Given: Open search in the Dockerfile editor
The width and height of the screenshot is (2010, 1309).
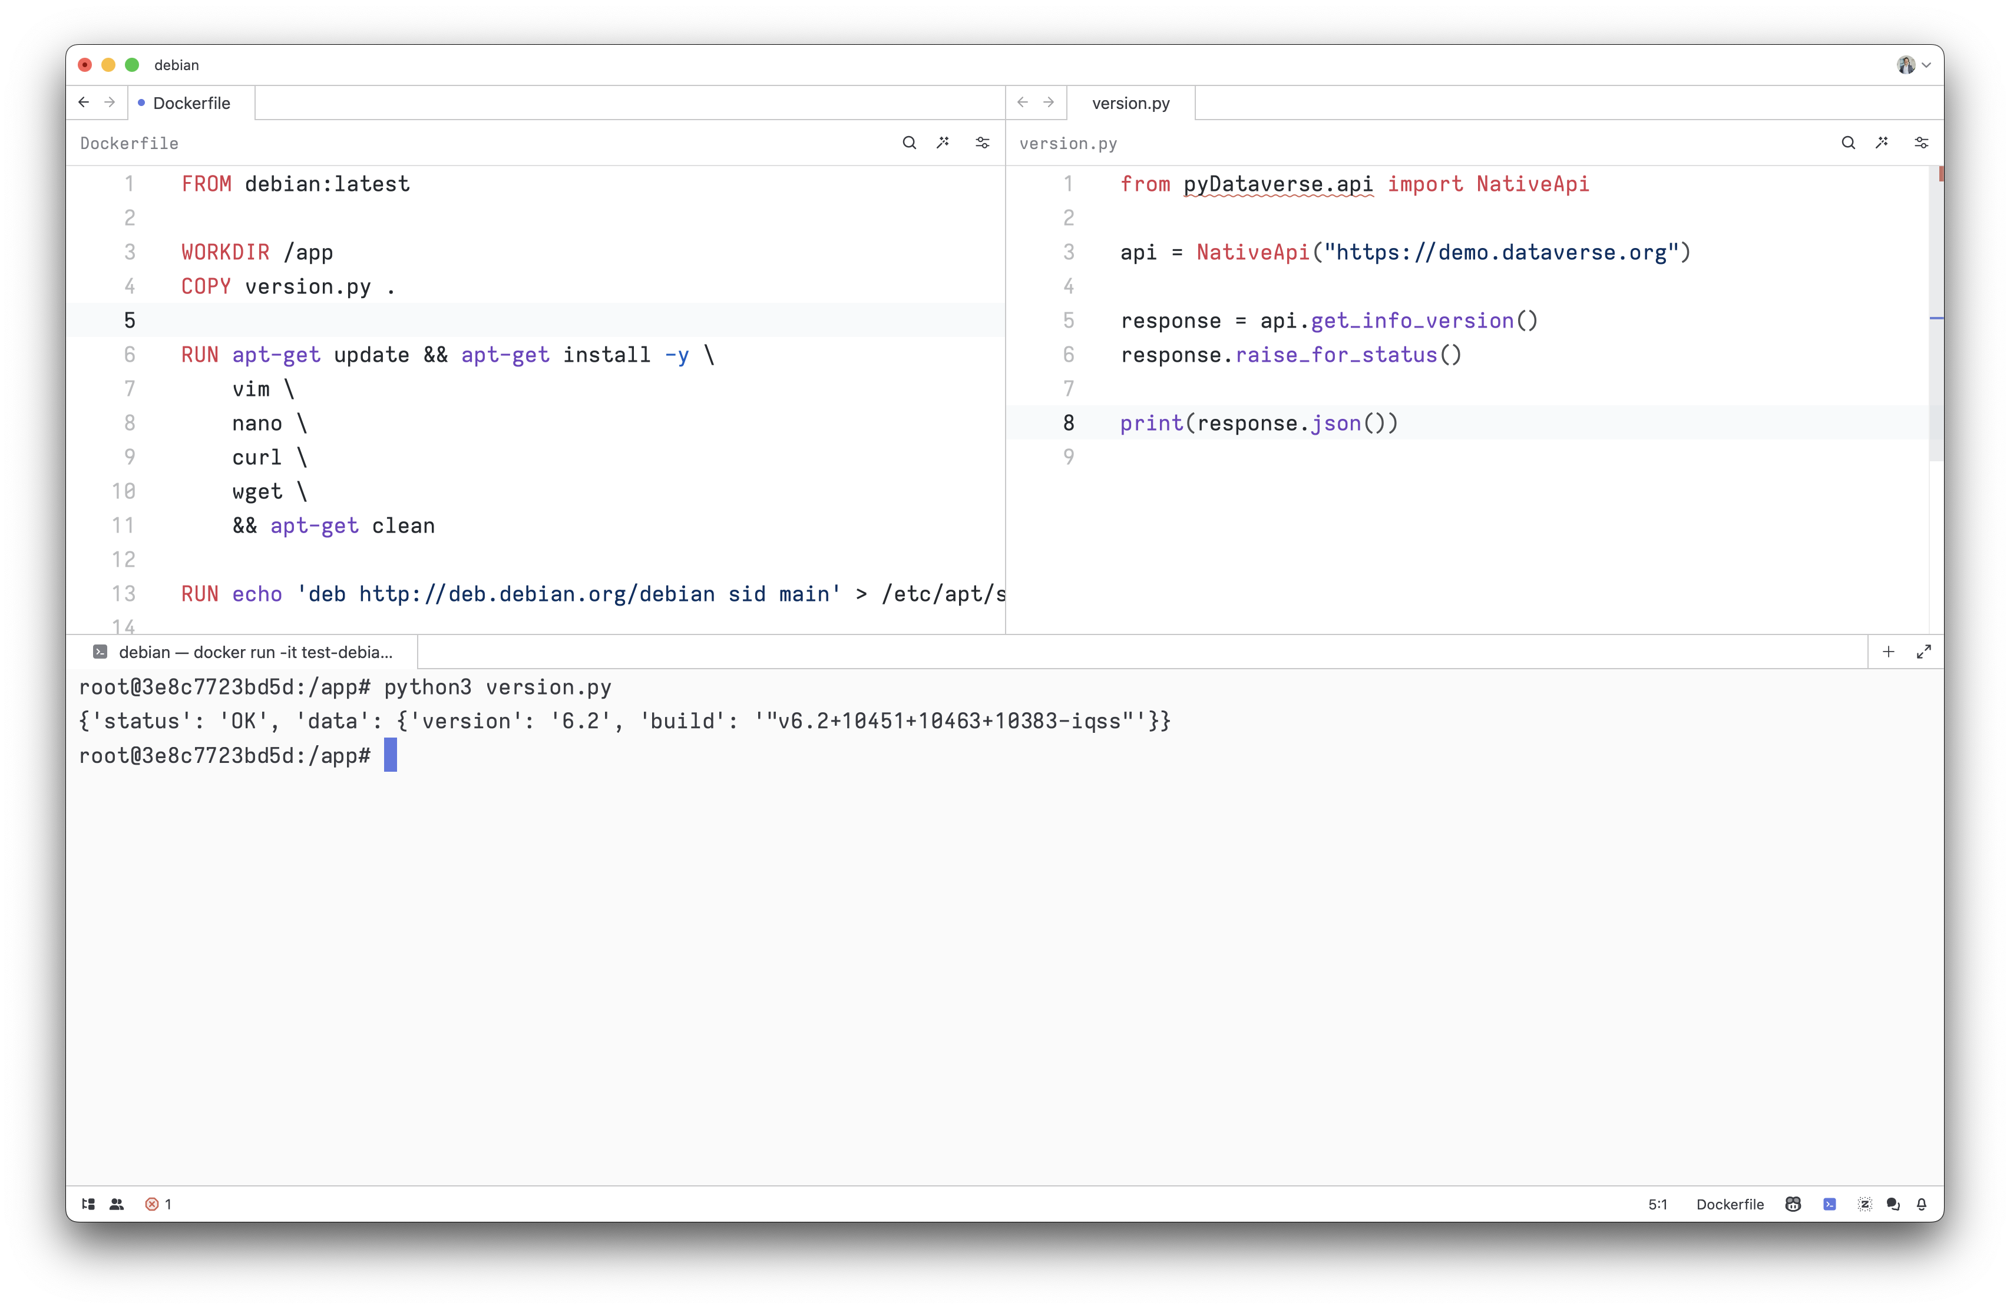Looking at the screenshot, I should 909,143.
